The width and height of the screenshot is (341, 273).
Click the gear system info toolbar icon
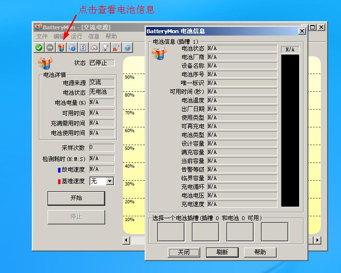coord(72,48)
